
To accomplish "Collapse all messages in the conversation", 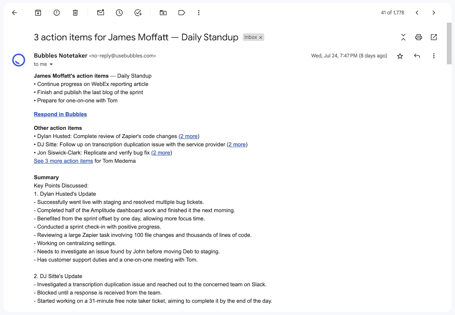I will [x=403, y=37].
